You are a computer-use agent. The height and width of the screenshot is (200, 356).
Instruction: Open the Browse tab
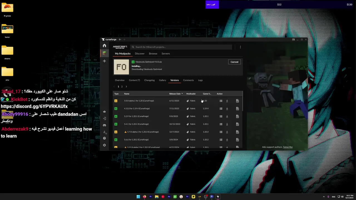pos(153,54)
